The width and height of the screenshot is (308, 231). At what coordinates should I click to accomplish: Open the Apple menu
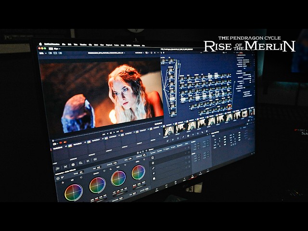(x=40, y=44)
